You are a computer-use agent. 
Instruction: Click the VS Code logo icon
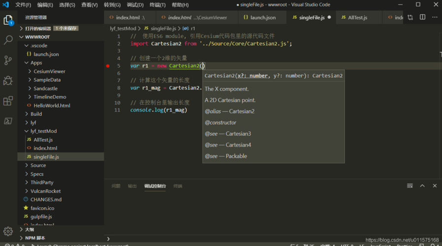tap(5, 4)
